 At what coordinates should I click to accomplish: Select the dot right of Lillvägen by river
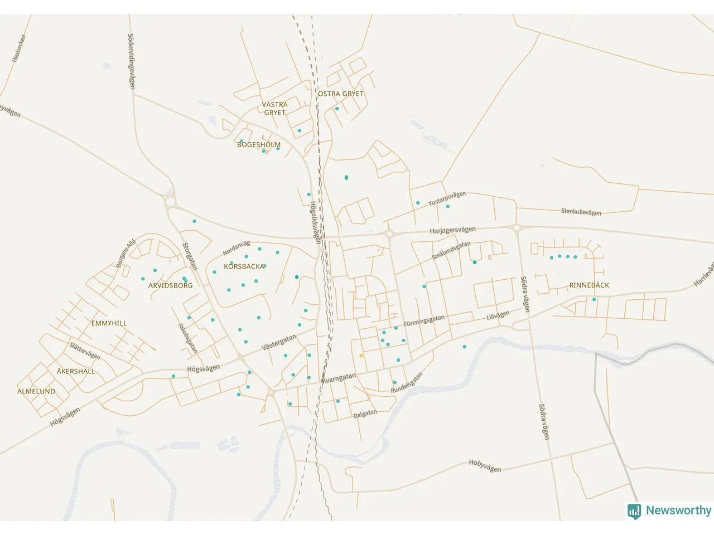464,347
